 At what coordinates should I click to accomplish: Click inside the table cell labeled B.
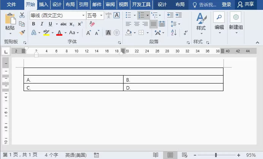[173, 79]
